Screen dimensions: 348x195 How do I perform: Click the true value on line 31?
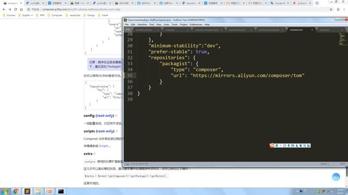coord(201,52)
